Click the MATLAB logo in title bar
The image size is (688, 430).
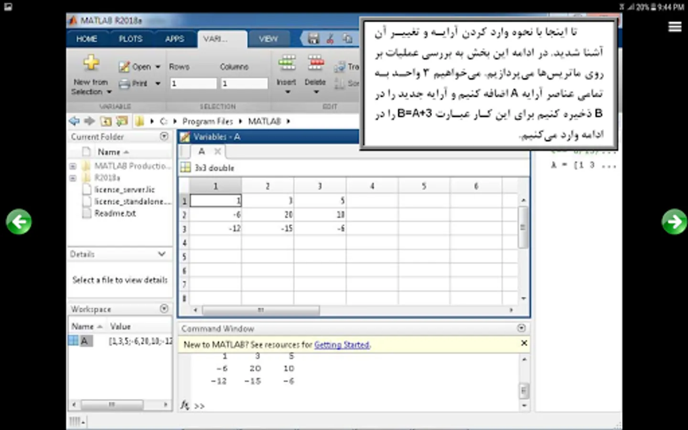[x=73, y=21]
